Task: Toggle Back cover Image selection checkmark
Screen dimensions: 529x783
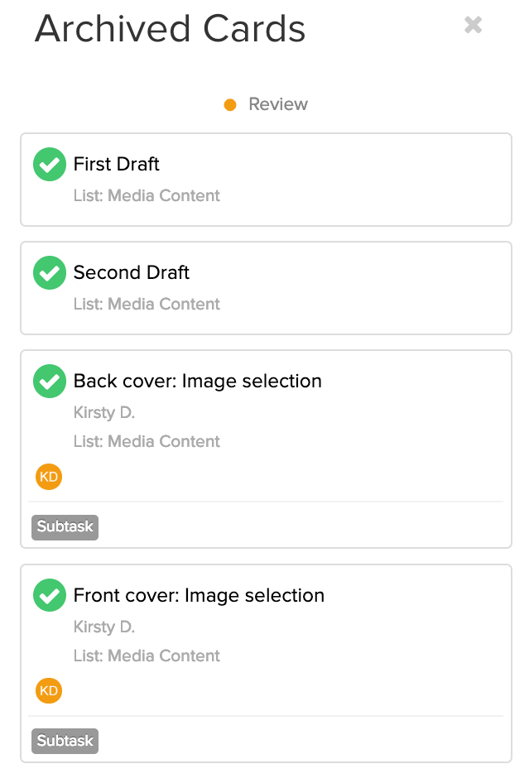Action: (50, 381)
